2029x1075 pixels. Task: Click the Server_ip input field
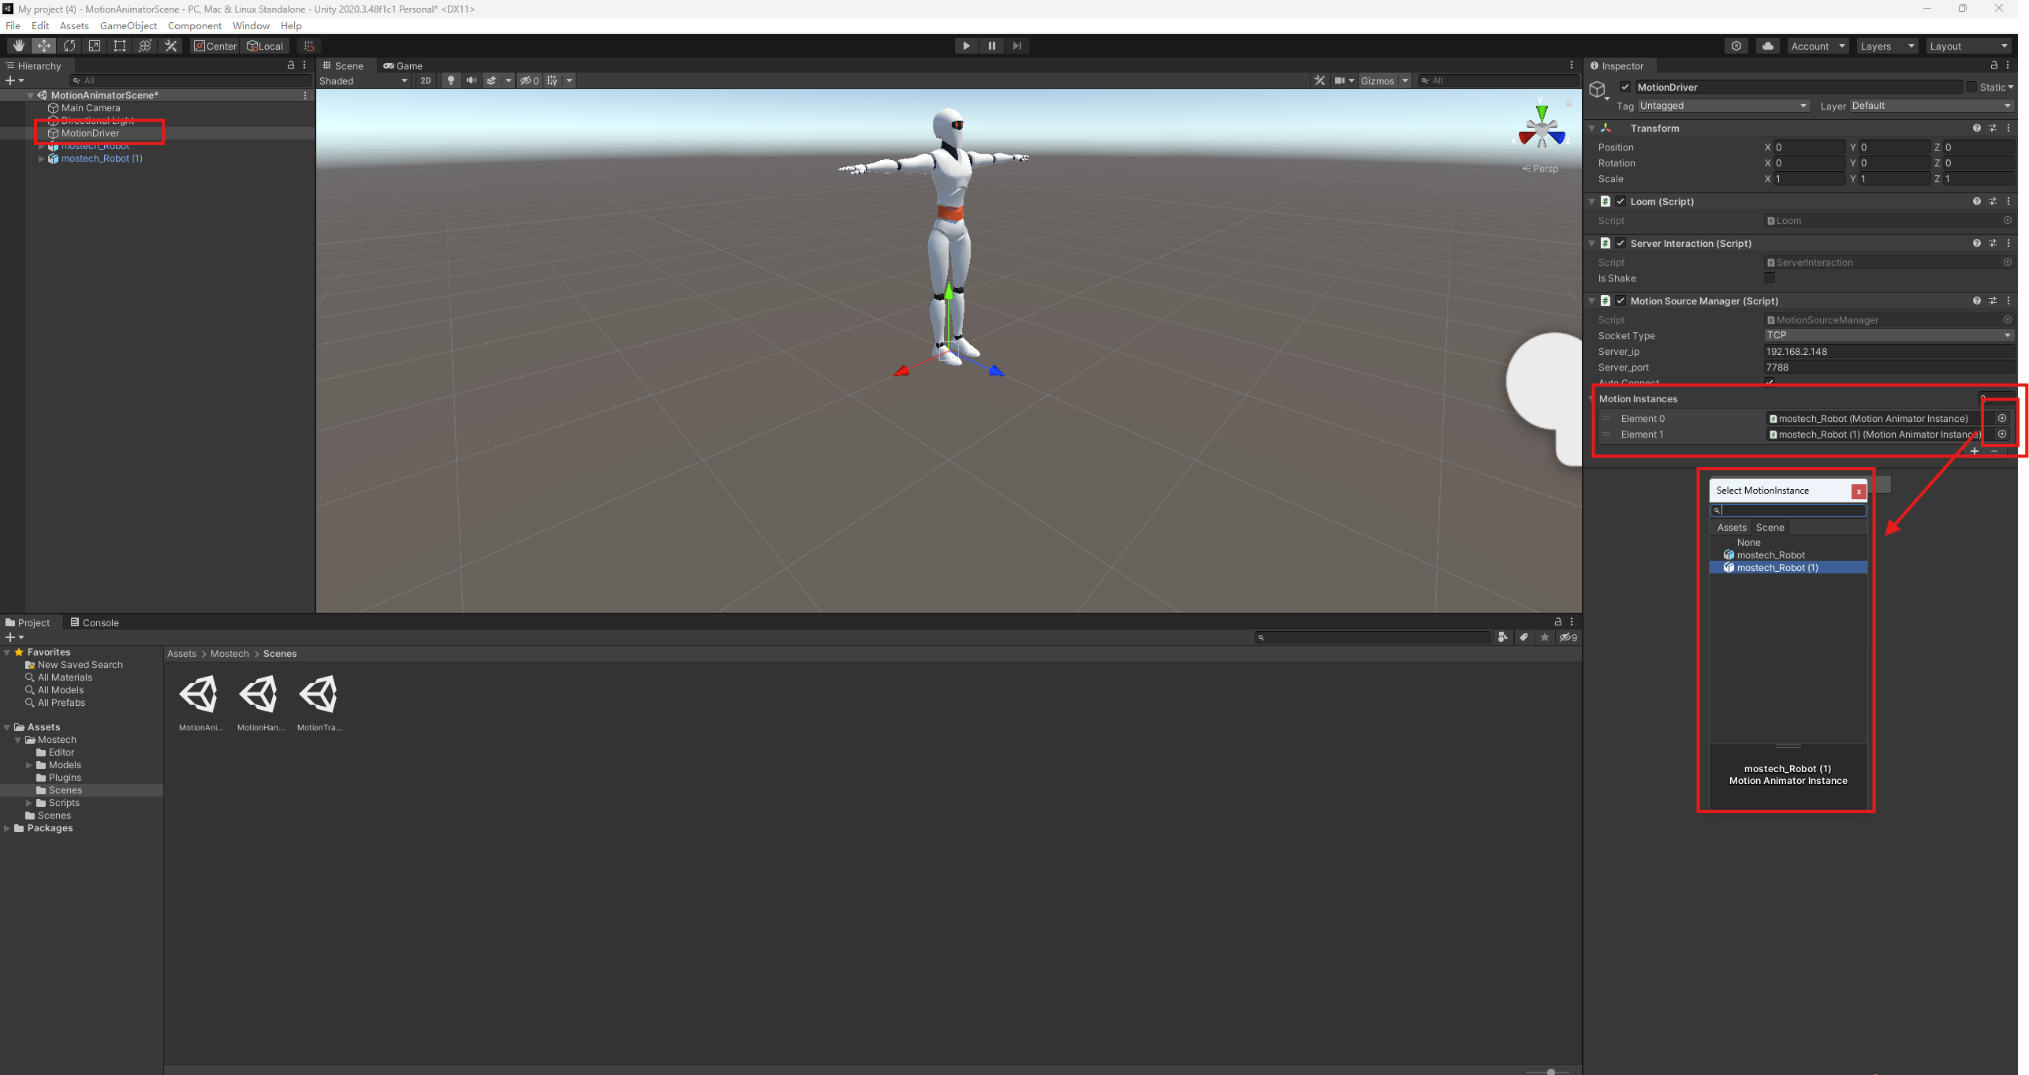[1888, 352]
